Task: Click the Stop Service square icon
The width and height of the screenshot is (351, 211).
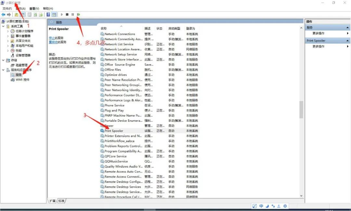Action: tap(67, 15)
